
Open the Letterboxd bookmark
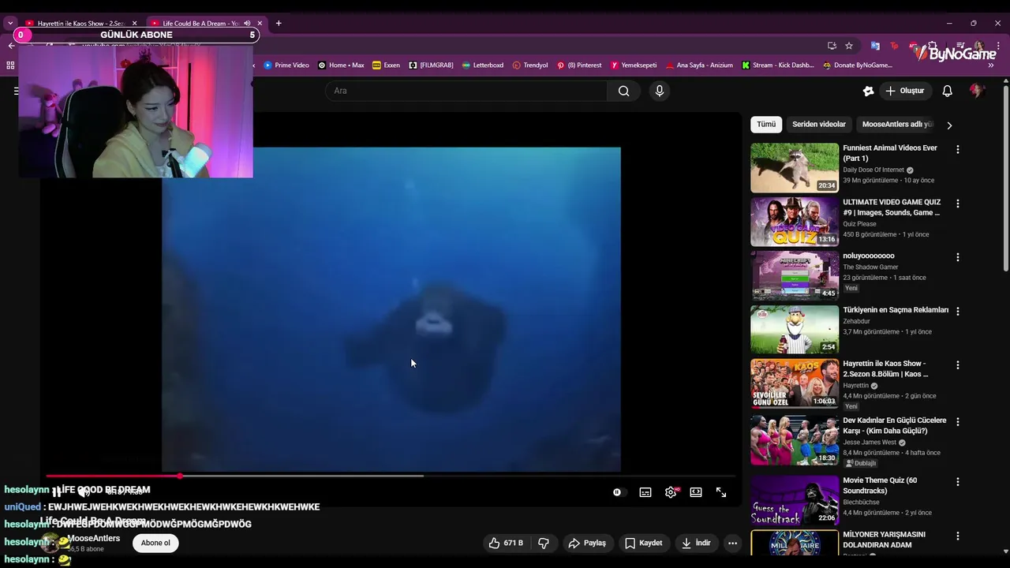coord(483,65)
